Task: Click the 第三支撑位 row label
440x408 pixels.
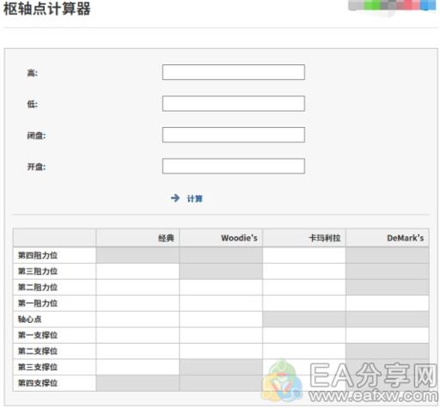Action: click(x=38, y=367)
